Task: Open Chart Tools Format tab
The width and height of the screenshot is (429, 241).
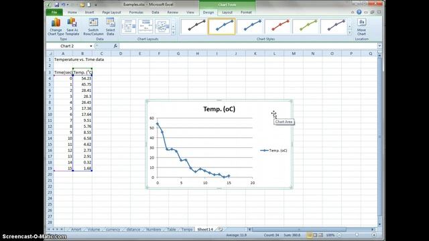Action: [246, 12]
